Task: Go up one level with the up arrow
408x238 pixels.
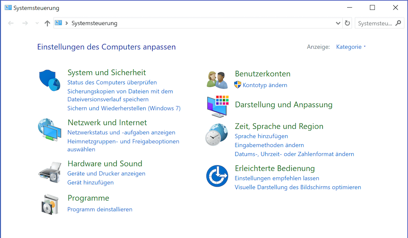Action: 47,23
